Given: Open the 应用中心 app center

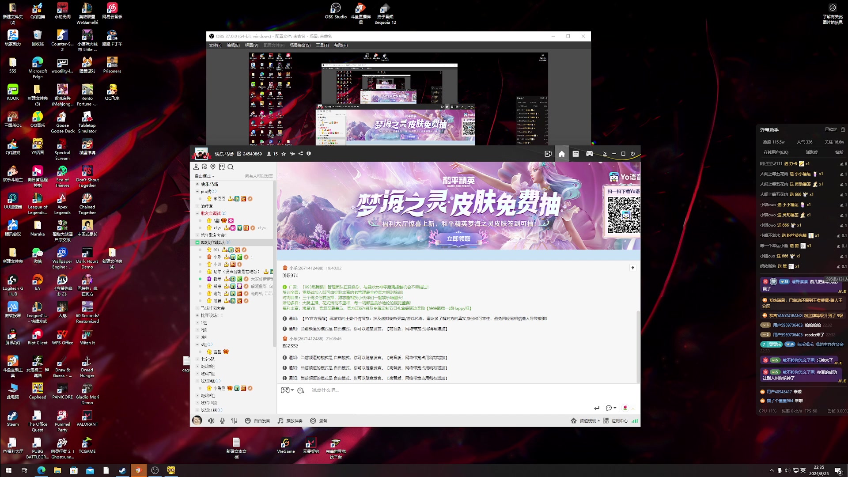Looking at the screenshot, I should [615, 420].
